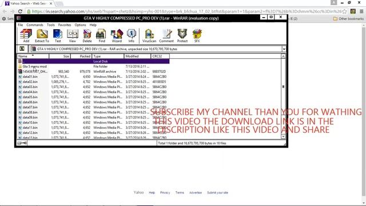
Task: Create SFX archive via SFX icon
Action: tap(197, 35)
